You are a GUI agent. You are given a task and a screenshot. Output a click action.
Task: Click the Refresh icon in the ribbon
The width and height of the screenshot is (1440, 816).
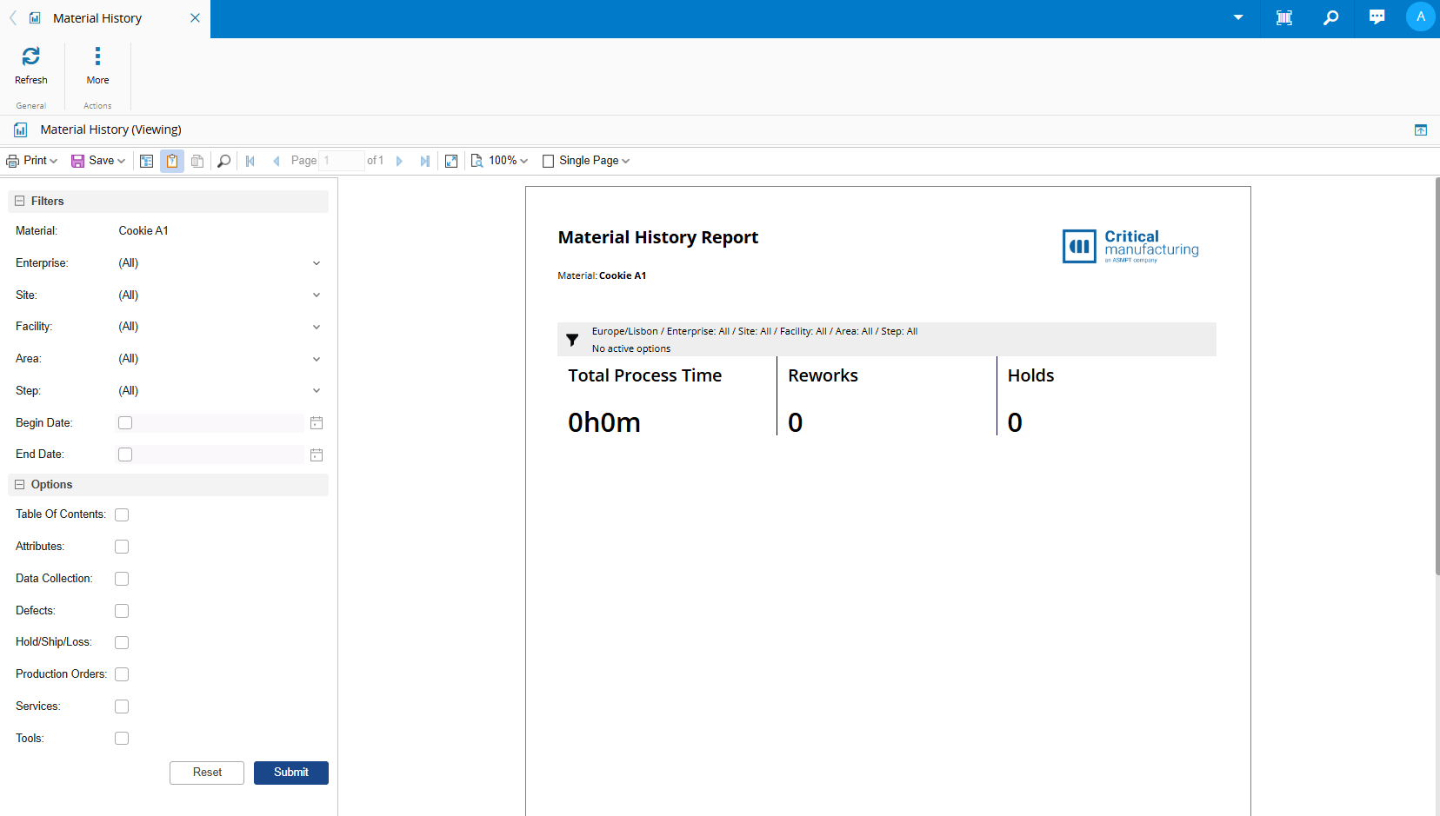30,57
